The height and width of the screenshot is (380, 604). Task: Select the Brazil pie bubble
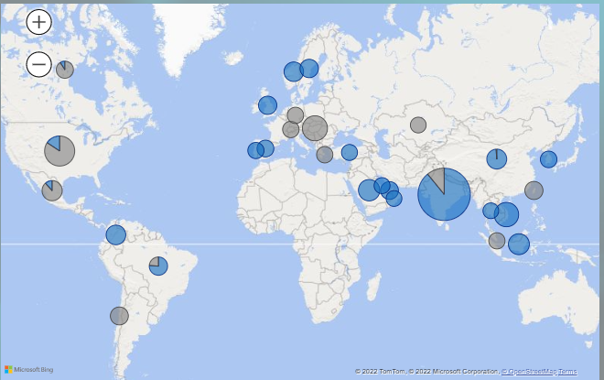158,266
